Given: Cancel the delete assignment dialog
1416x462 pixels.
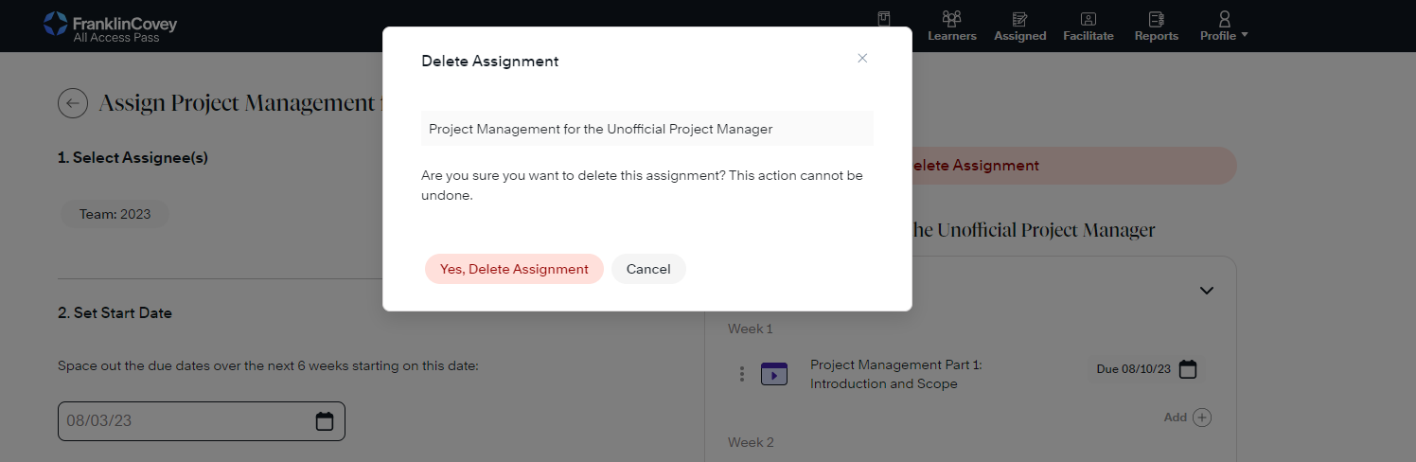Looking at the screenshot, I should 648,269.
